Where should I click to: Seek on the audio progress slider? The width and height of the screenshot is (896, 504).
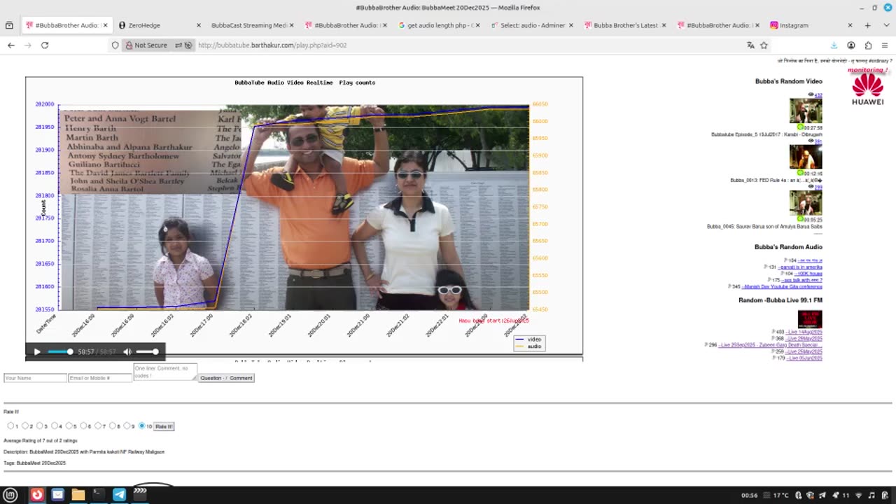(59, 351)
